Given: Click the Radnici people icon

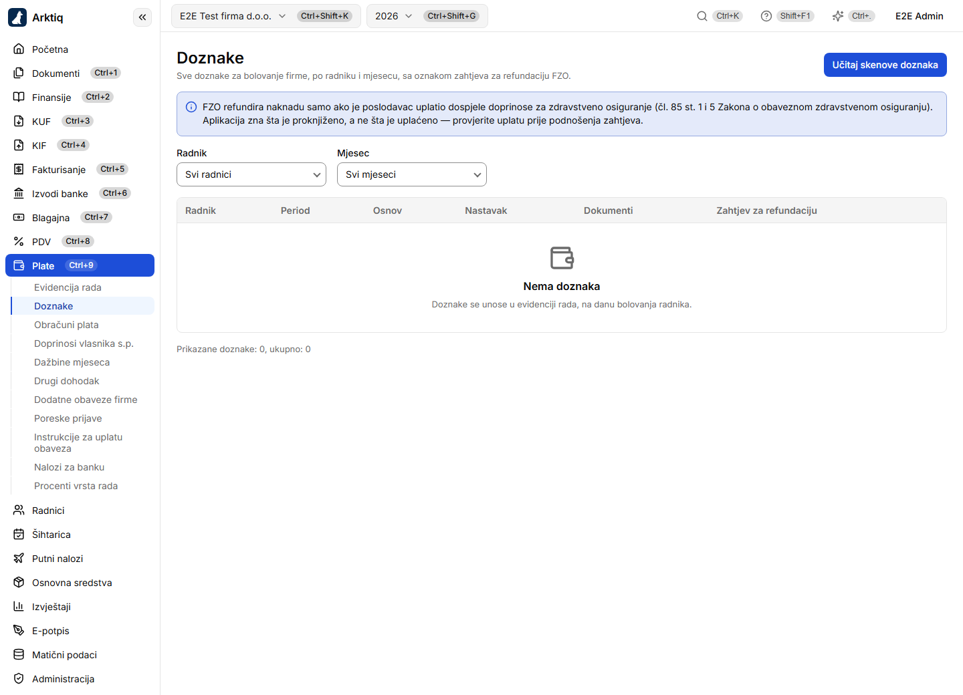Looking at the screenshot, I should click(19, 511).
